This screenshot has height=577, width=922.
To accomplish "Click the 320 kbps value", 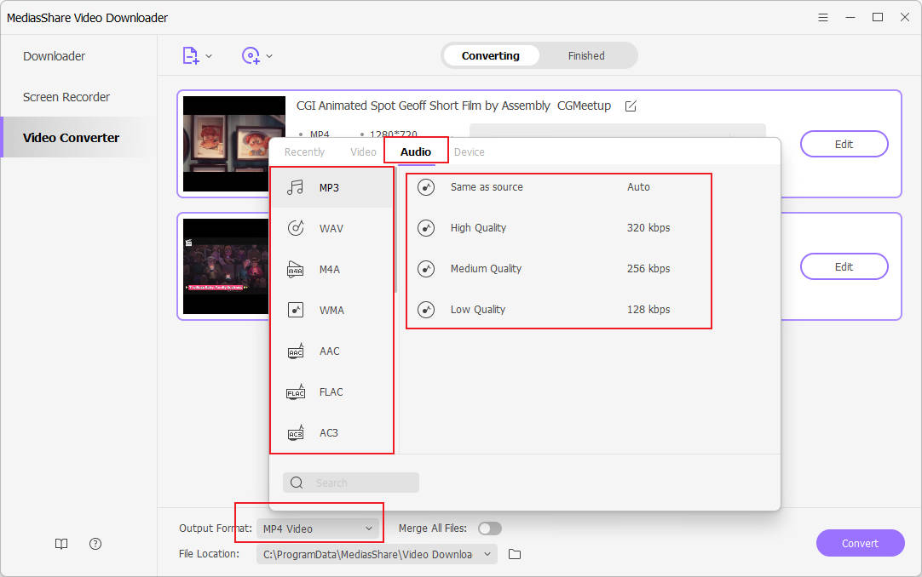I will (648, 228).
